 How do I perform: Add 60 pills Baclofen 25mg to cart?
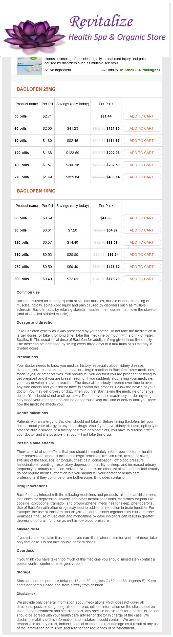click(142, 128)
